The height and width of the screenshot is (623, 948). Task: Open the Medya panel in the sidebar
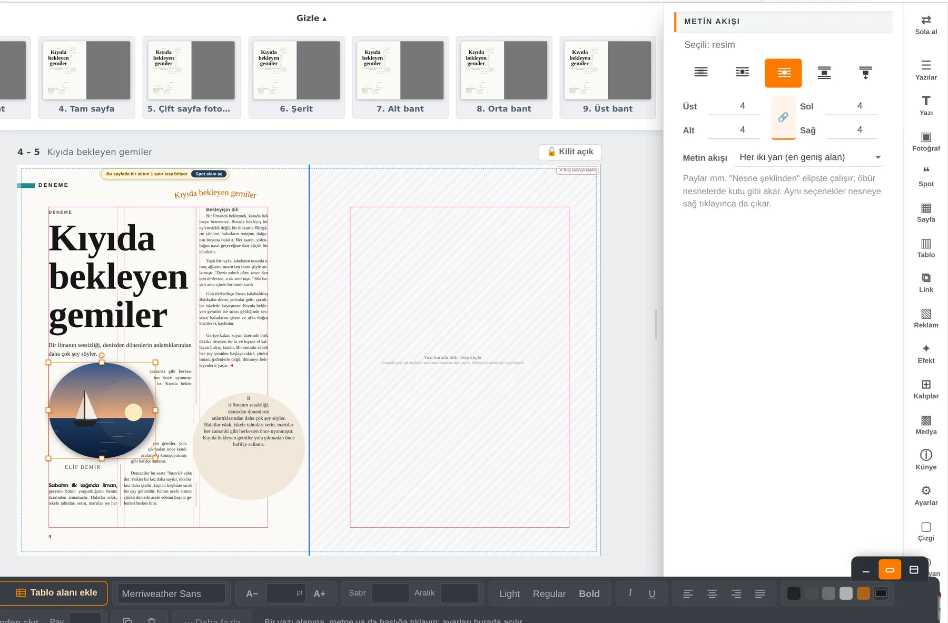click(926, 425)
